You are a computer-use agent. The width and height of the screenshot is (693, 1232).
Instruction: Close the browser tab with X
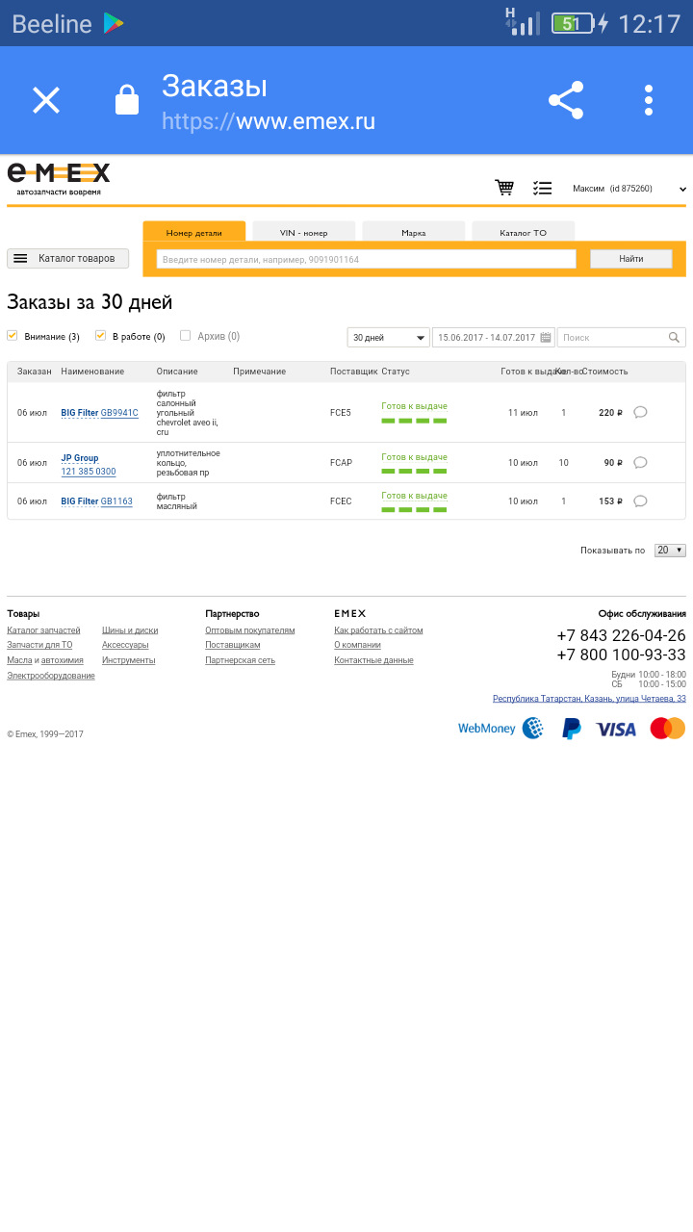click(x=46, y=100)
